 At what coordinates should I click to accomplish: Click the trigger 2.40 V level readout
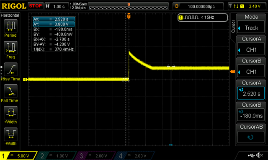tap(247, 7)
